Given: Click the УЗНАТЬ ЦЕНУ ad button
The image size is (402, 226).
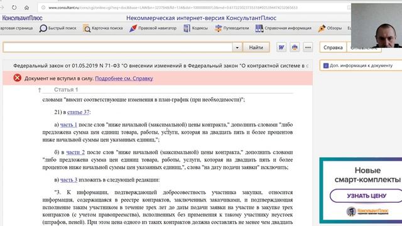Looking at the screenshot, I should pyautogui.click(x=367, y=196).
